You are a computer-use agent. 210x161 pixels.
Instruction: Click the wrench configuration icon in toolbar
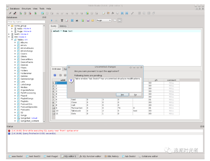(132, 13)
